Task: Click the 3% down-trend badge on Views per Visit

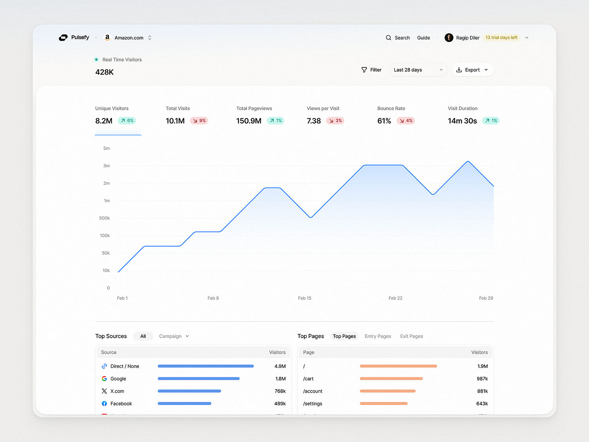Action: point(335,121)
